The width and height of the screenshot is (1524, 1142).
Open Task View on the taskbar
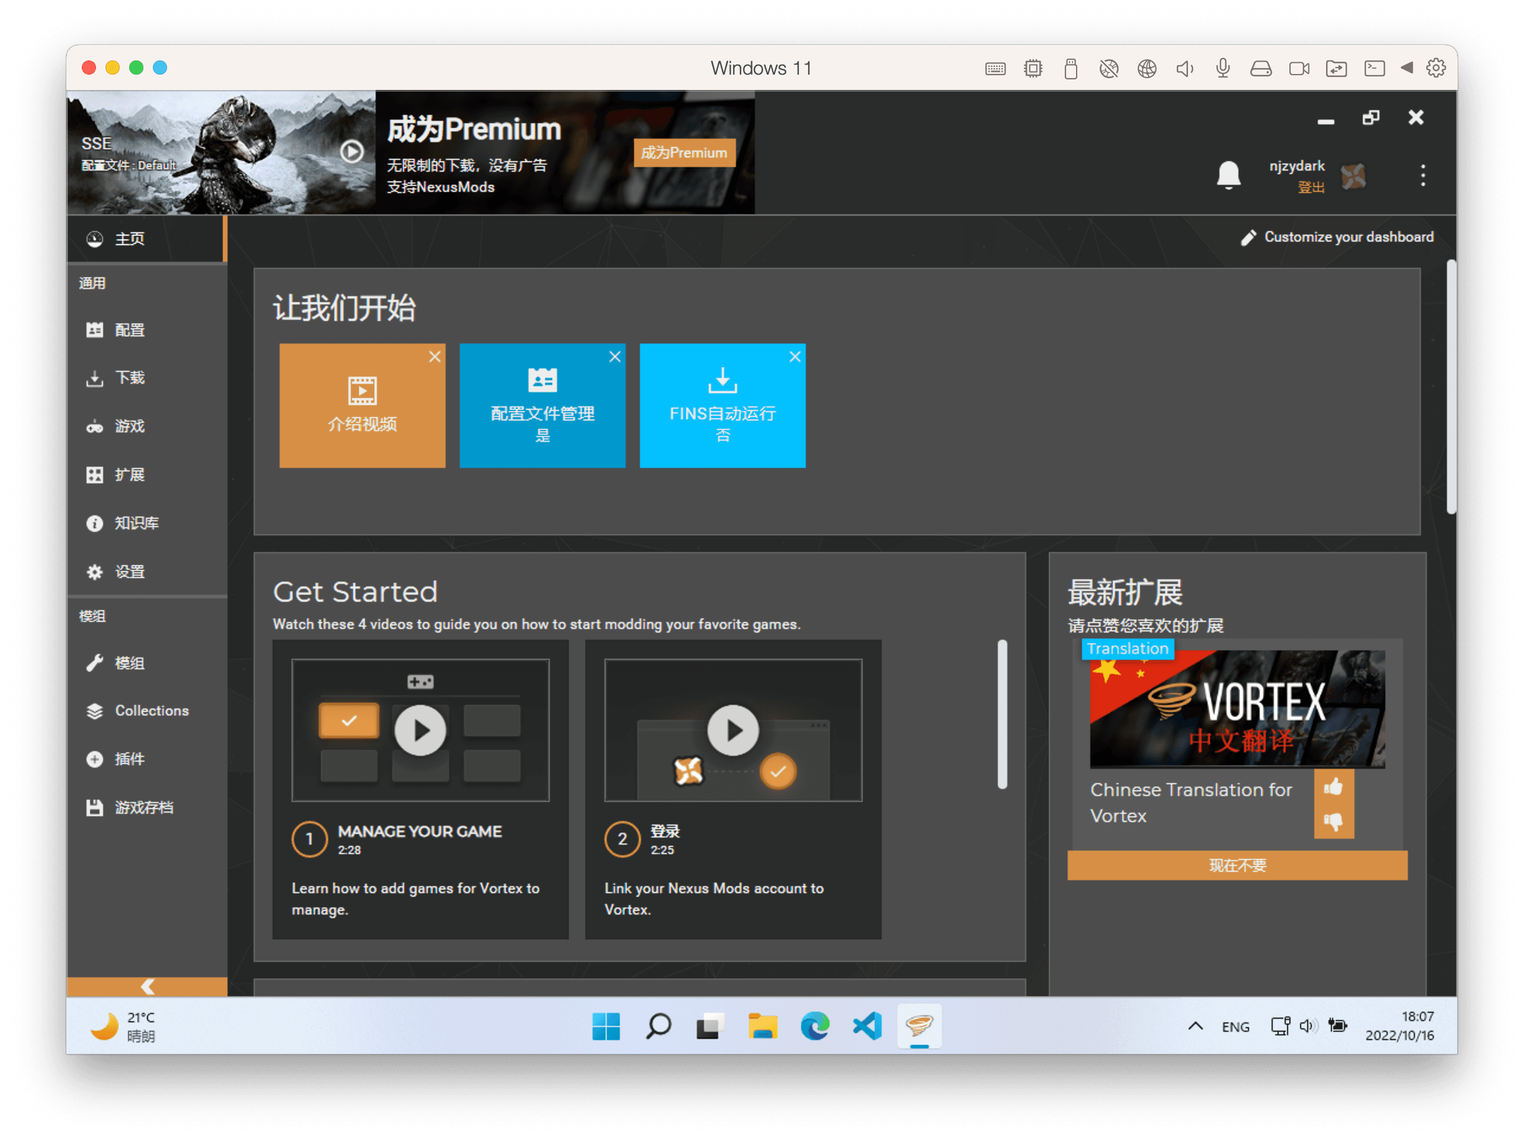pos(710,1025)
